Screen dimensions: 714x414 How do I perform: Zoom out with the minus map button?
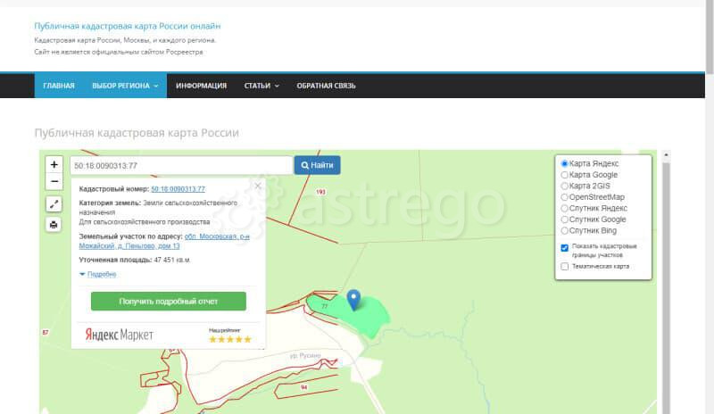(x=54, y=181)
